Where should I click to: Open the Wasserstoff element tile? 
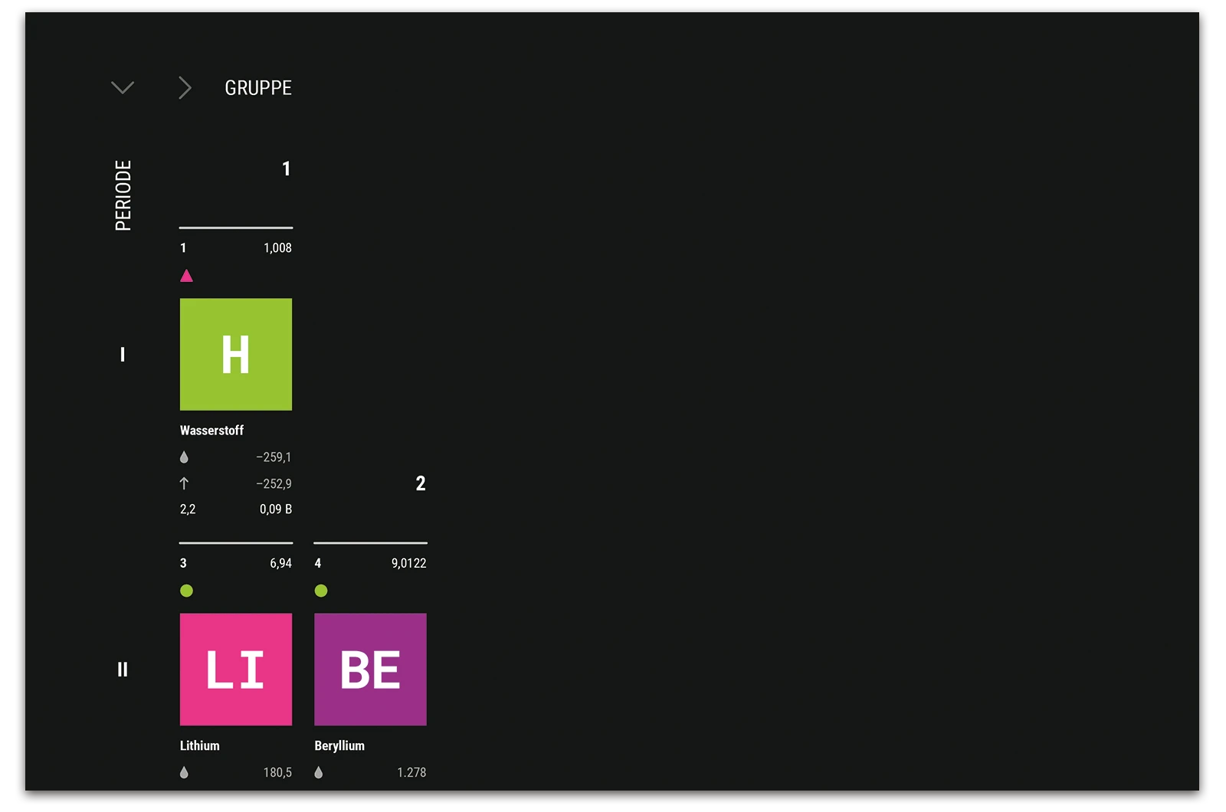[x=235, y=354]
